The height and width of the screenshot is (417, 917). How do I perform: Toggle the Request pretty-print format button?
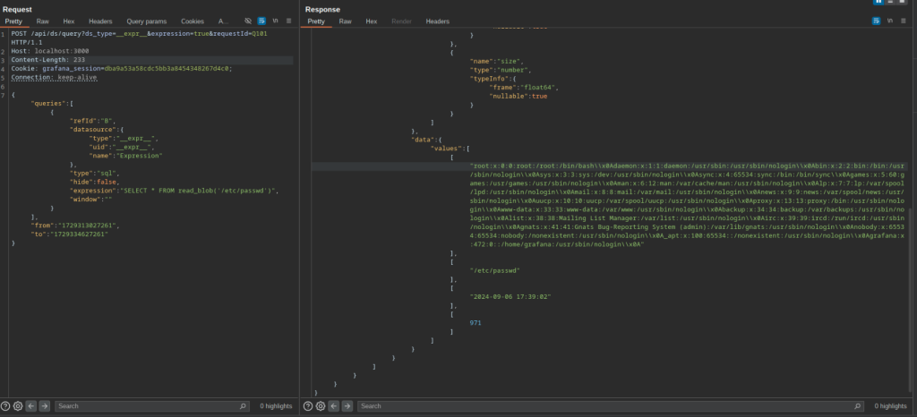tap(261, 21)
